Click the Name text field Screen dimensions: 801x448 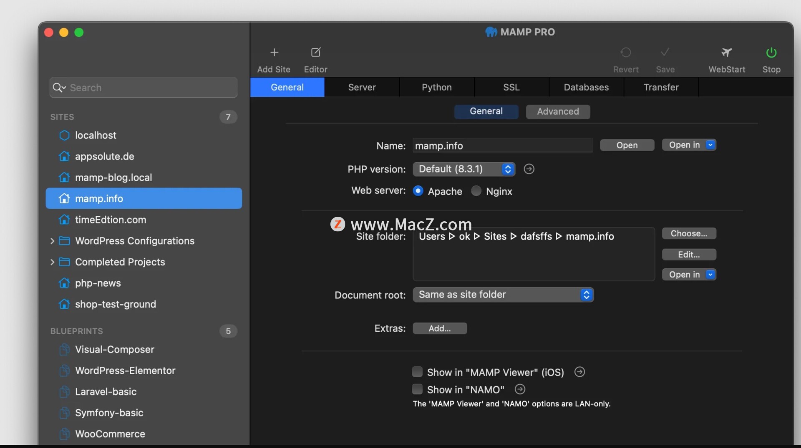click(x=502, y=145)
